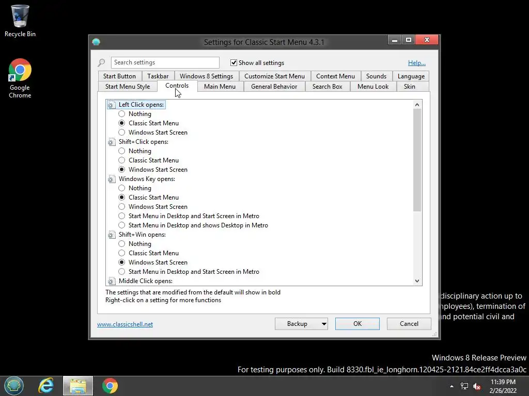529x396 pixels.
Task: Switch to the Start Menu Style tab
Action: 128,87
